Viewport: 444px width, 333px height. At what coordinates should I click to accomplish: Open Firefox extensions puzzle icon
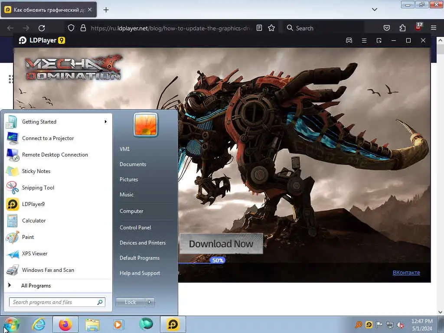pos(402,28)
